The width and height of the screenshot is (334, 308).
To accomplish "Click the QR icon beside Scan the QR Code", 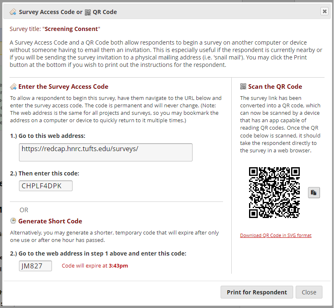I will pos(243,86).
